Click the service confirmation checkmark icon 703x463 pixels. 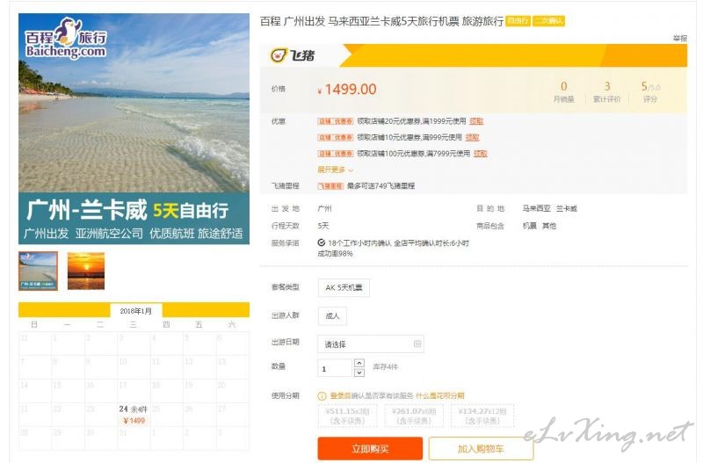coord(321,242)
